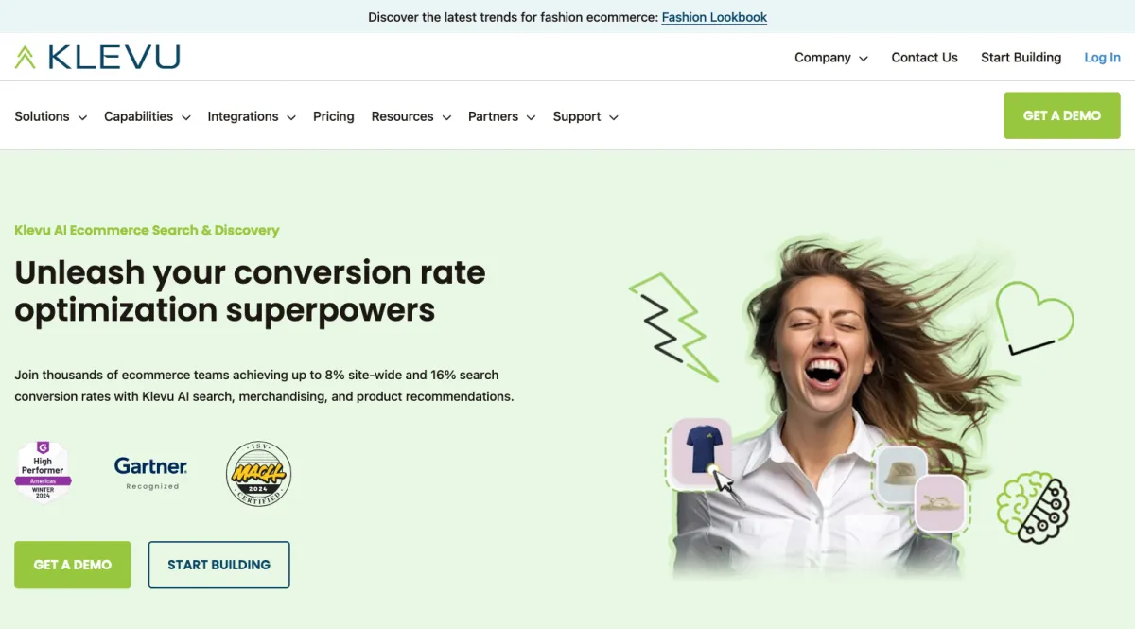Expand the Capabilities dropdown menu
This screenshot has height=629, width=1135.
[x=148, y=116]
